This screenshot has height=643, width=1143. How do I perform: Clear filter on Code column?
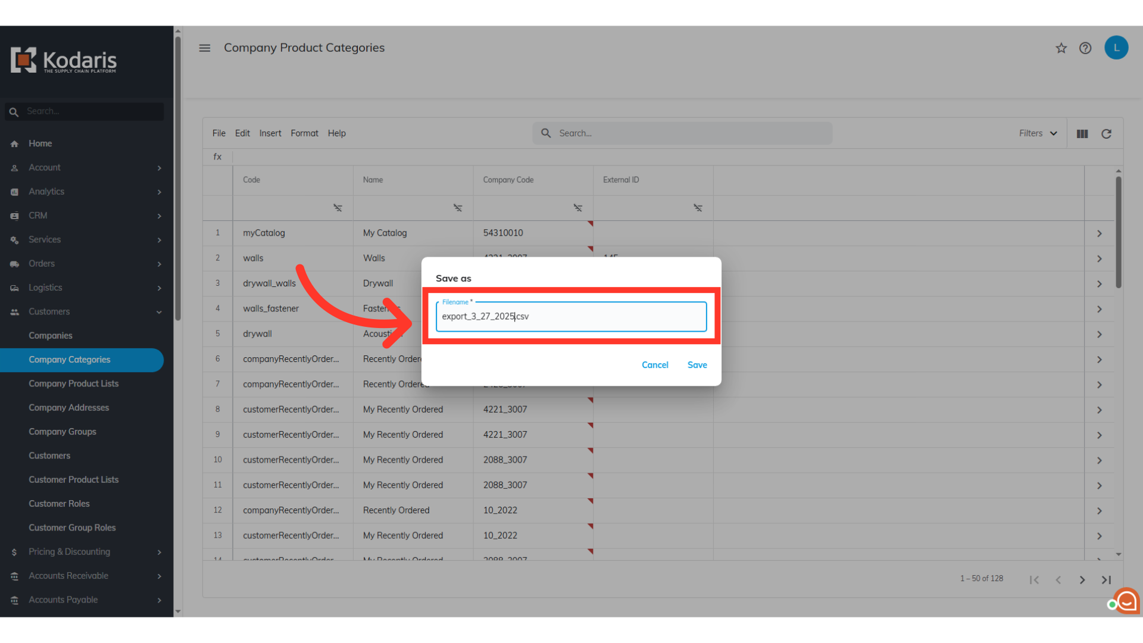coord(338,208)
